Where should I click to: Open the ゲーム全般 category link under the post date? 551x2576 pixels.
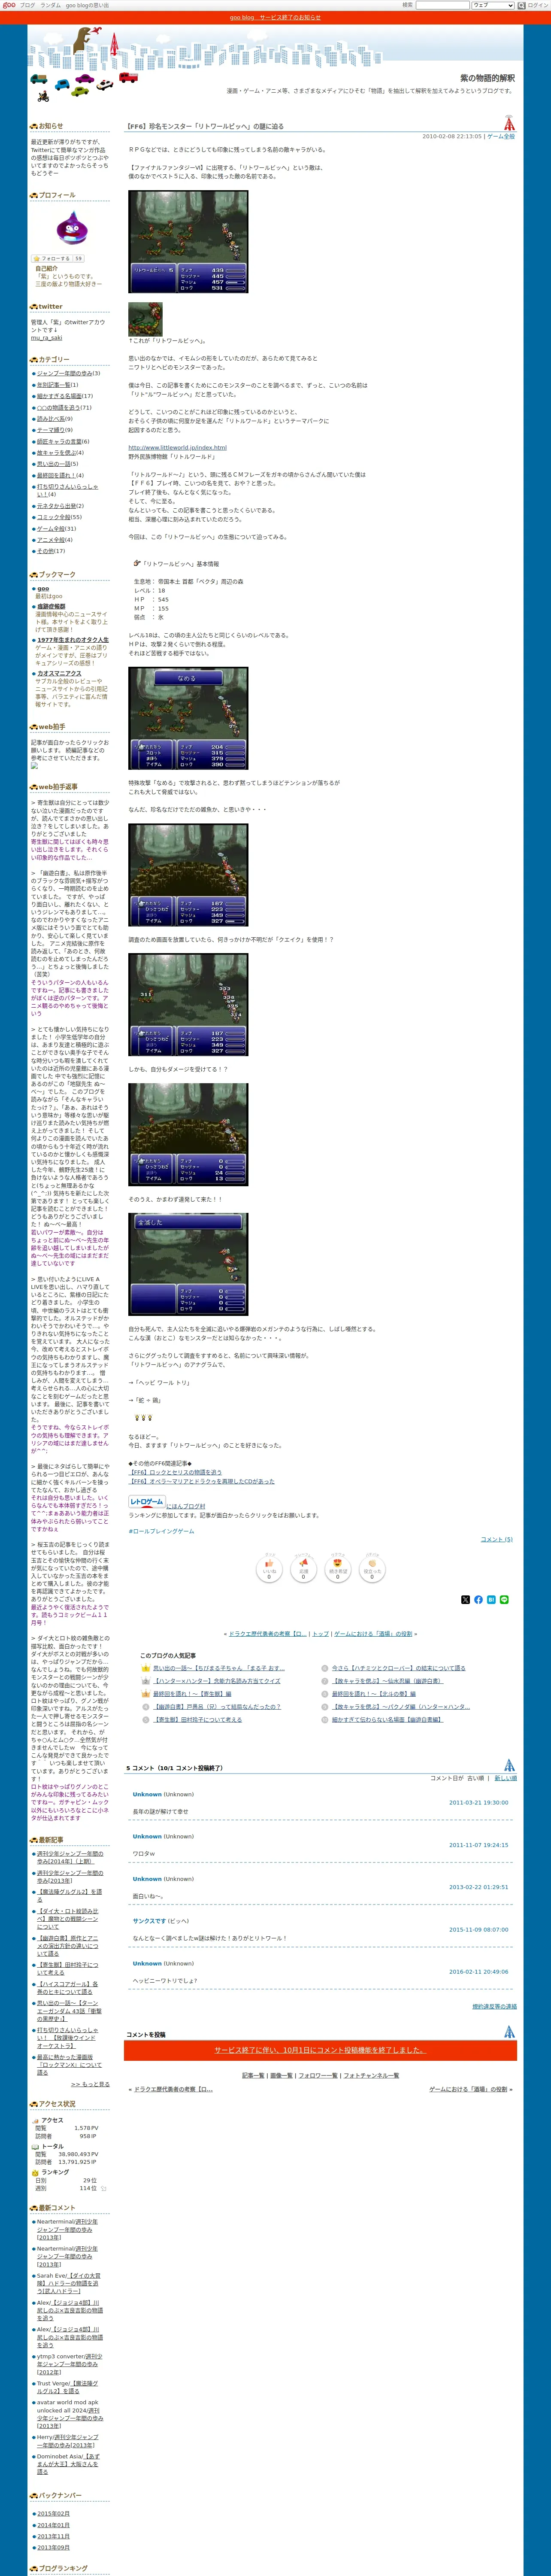[501, 136]
